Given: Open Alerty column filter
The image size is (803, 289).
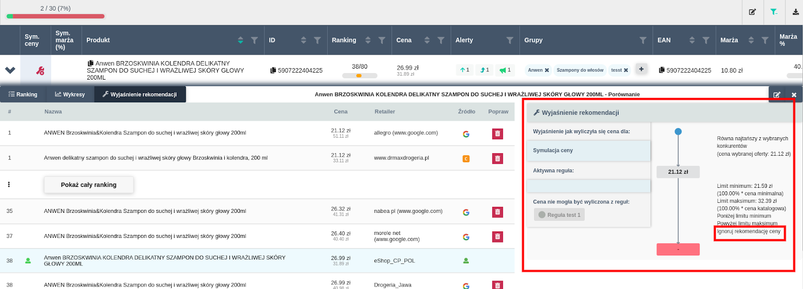Looking at the screenshot, I should (x=510, y=40).
